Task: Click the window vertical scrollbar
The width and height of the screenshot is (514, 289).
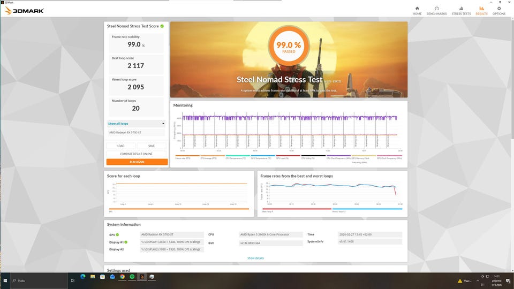Action: click(512, 79)
